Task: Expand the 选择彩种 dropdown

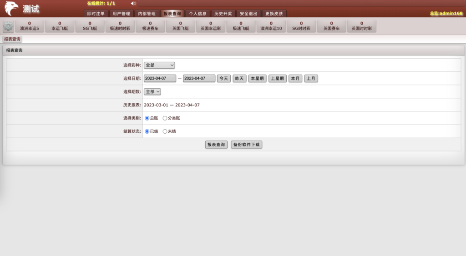Action: pyautogui.click(x=159, y=65)
